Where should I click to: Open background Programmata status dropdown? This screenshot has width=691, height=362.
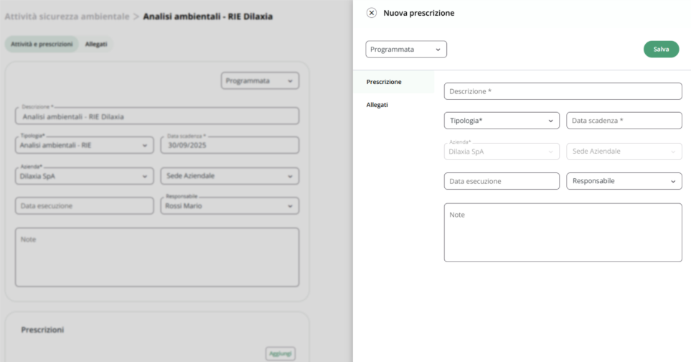coord(260,80)
